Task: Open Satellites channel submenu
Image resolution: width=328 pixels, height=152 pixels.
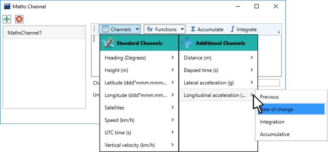Action: (x=139, y=108)
